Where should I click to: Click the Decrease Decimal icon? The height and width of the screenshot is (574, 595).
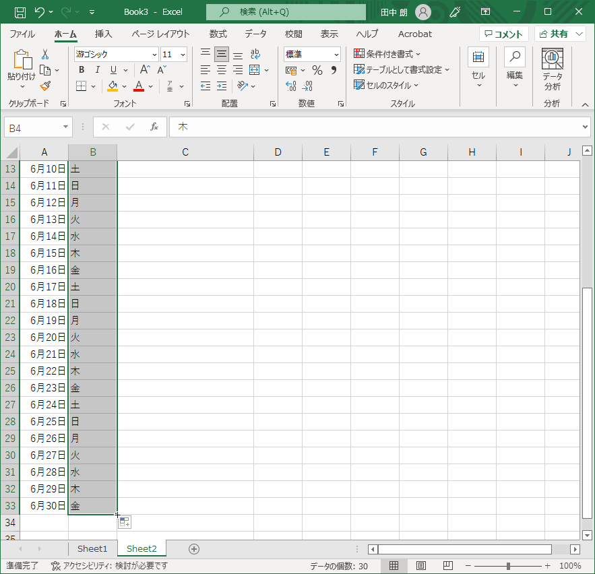pyautogui.click(x=307, y=86)
